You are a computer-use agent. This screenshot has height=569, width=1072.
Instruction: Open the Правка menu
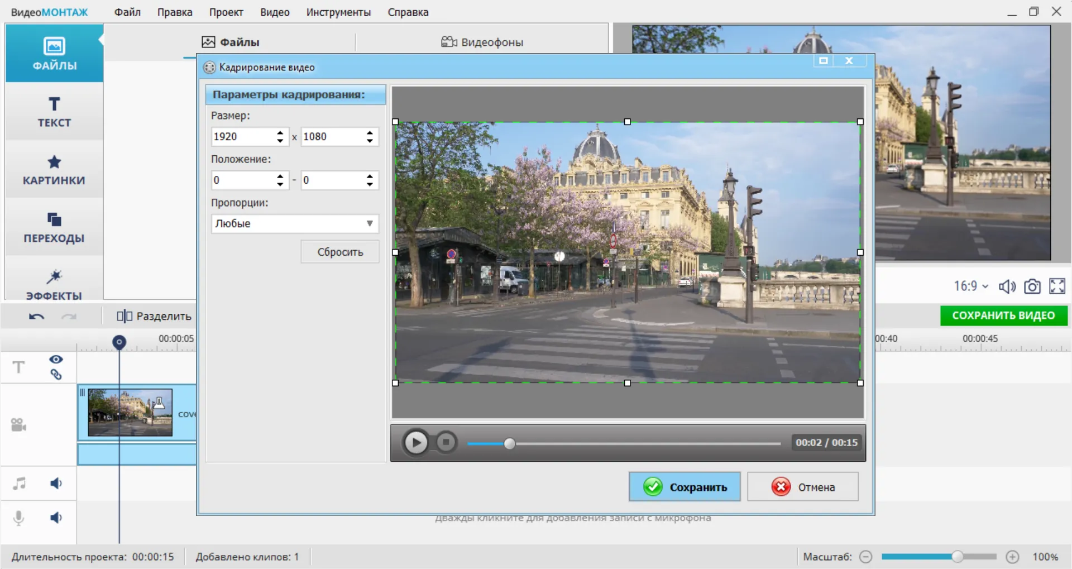tap(175, 12)
